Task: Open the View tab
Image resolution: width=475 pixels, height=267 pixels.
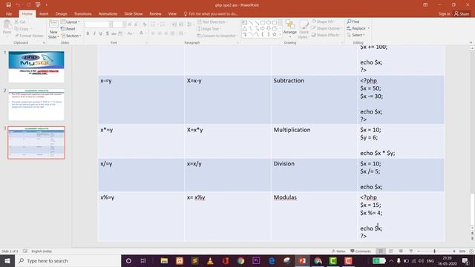Action: click(x=172, y=14)
